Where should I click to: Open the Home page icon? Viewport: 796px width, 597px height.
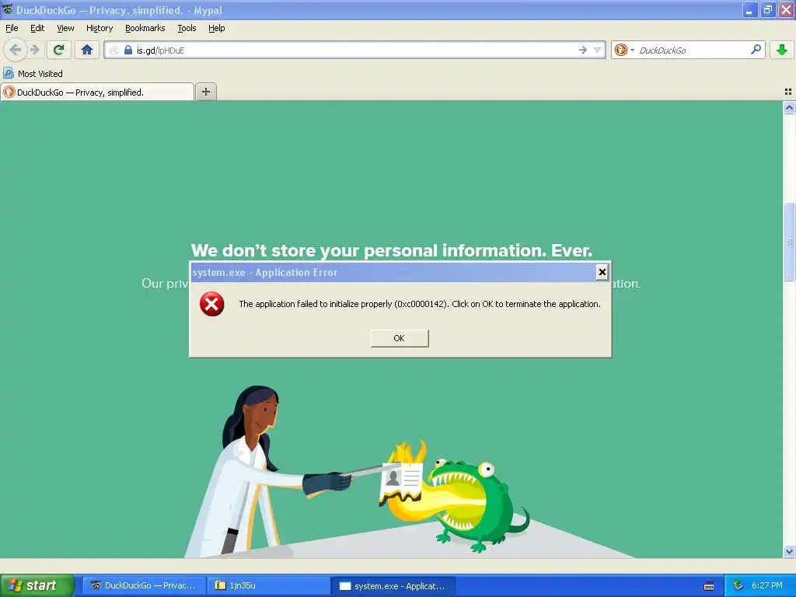[87, 50]
